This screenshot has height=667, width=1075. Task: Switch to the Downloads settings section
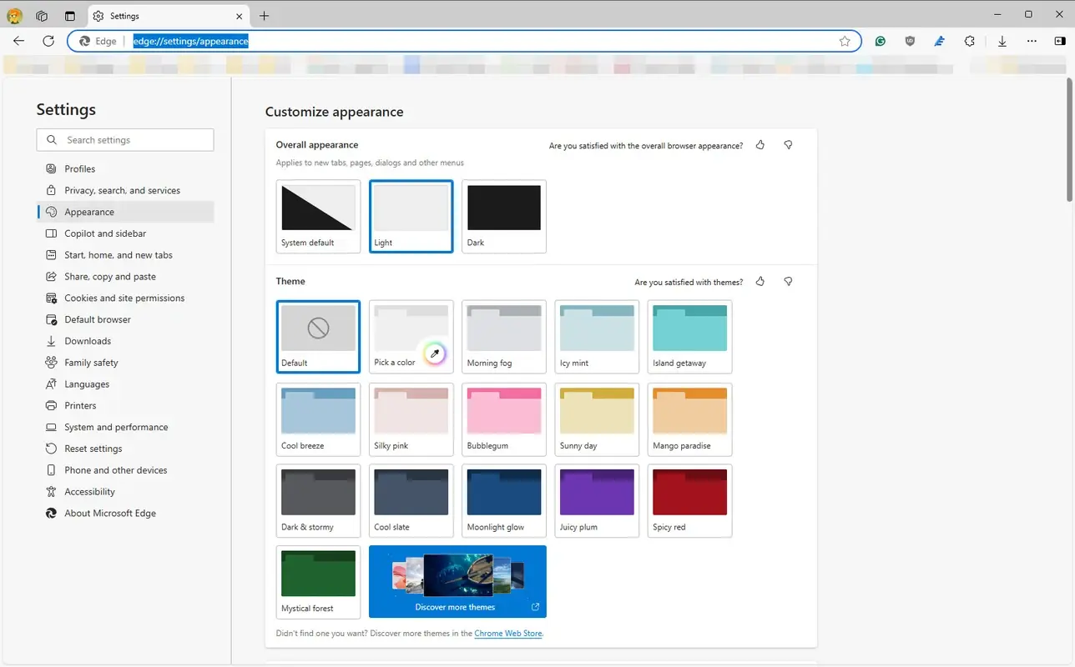[x=86, y=341]
